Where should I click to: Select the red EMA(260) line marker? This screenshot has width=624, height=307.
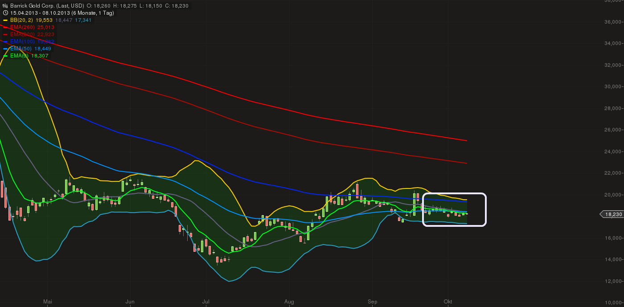point(6,27)
